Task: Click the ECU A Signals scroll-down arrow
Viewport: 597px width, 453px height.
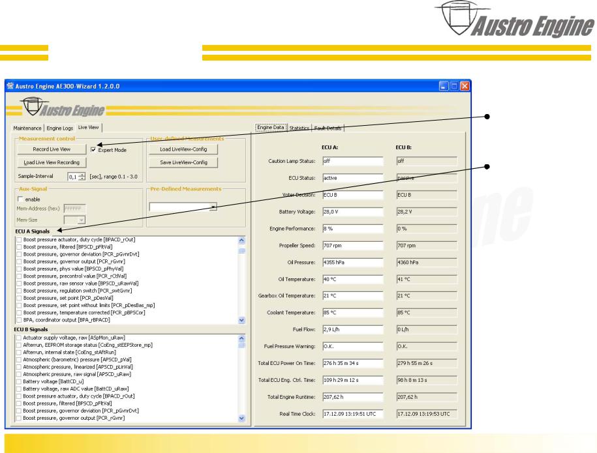Action: 241,320
